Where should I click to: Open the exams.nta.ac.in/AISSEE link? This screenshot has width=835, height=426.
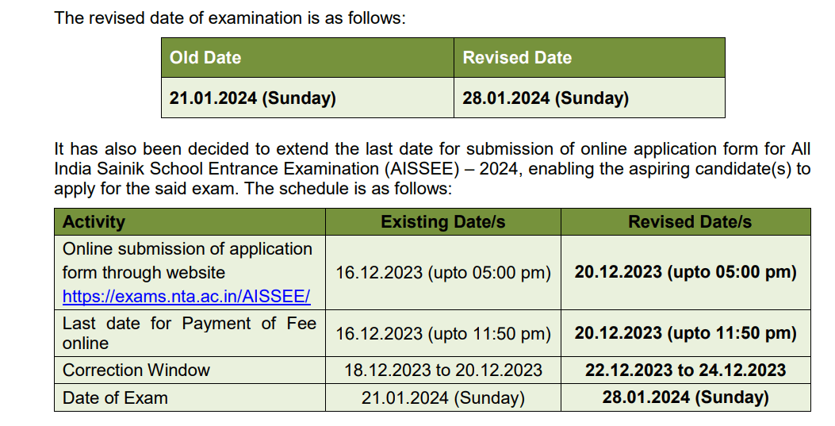[x=186, y=296]
